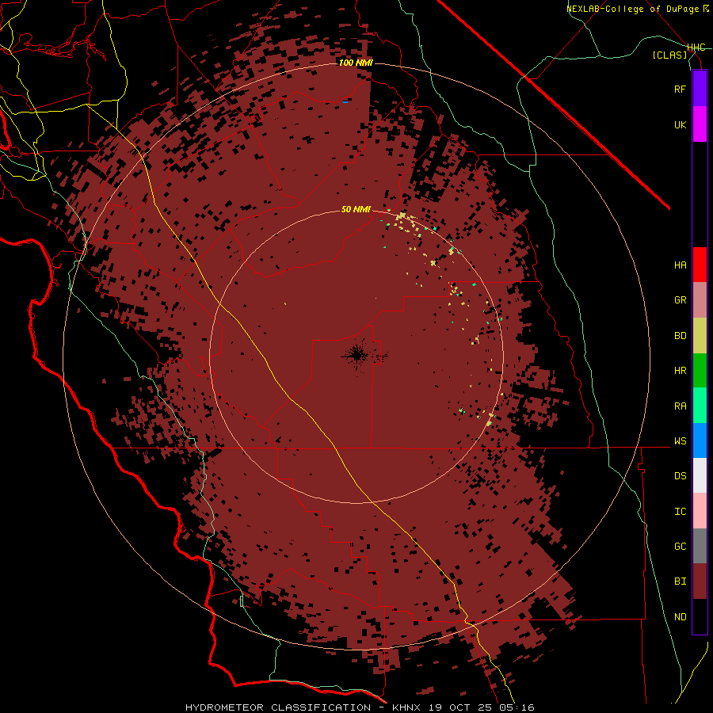
Task: Click the HA red legend swatch
Action: 700,265
